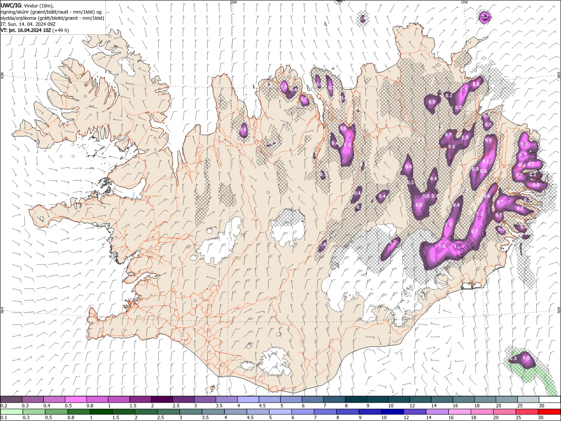Click the 0.2 swatch in top legend row

pyautogui.click(x=11, y=400)
